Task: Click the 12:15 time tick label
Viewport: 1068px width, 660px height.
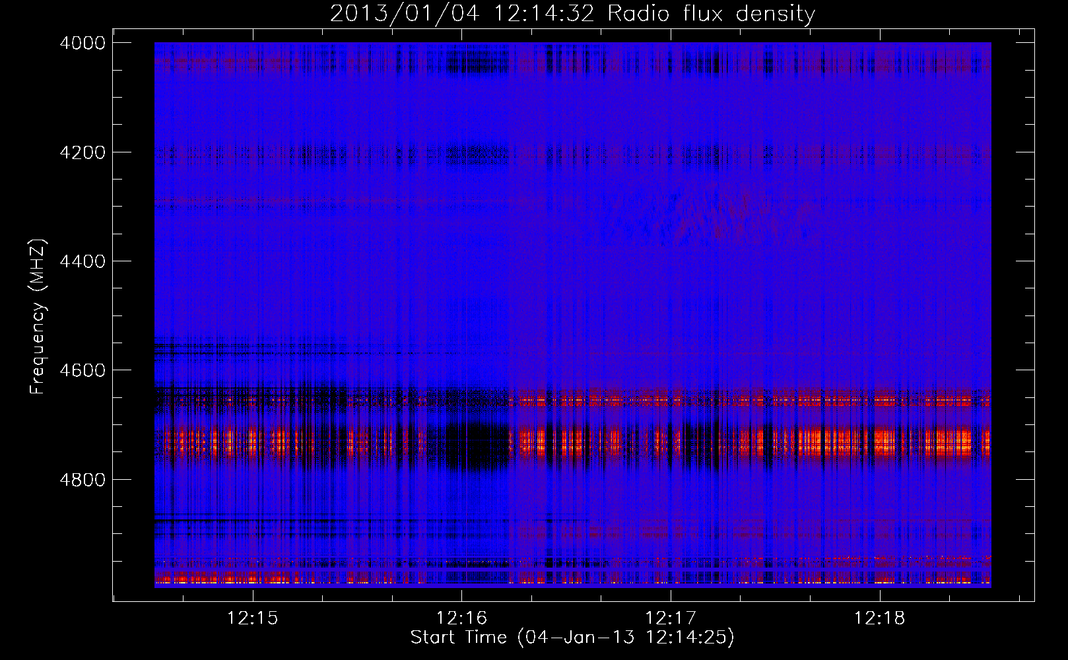Action: (253, 618)
